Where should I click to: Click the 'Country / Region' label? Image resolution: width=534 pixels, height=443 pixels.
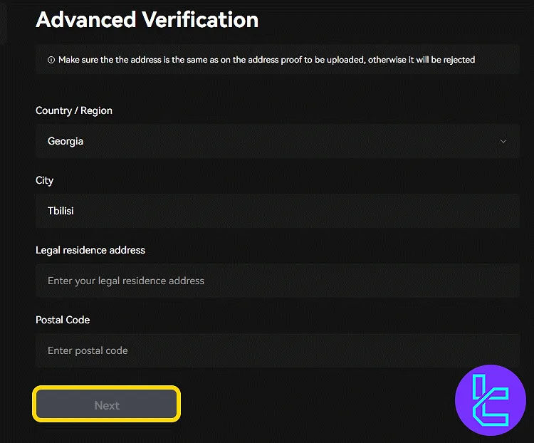pos(74,111)
